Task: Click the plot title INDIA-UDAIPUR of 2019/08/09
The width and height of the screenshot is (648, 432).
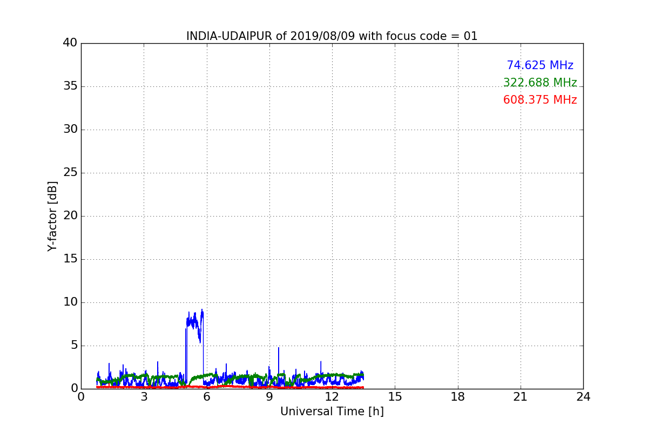Action: point(332,36)
